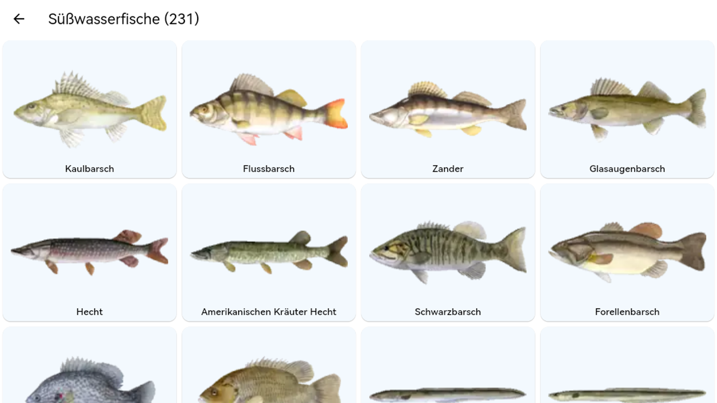The height and width of the screenshot is (403, 717).
Task: Open the brownish sunfish card in bottom row
Action: (269, 365)
